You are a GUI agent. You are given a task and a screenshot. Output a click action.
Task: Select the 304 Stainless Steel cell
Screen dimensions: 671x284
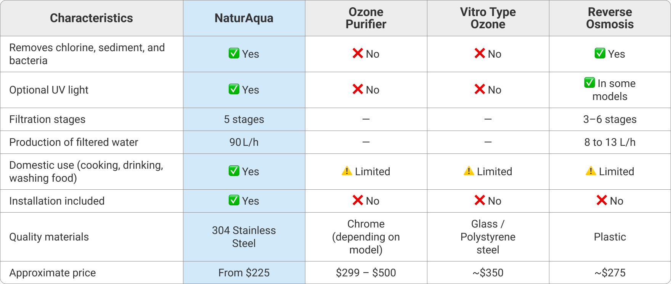244,237
